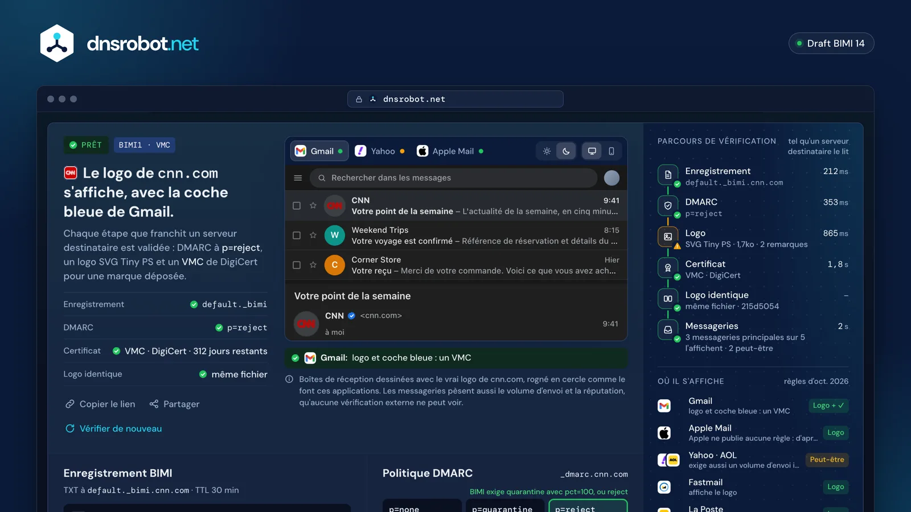Image resolution: width=911 pixels, height=512 pixels.
Task: Click the DMARC shield step icon
Action: (x=668, y=205)
